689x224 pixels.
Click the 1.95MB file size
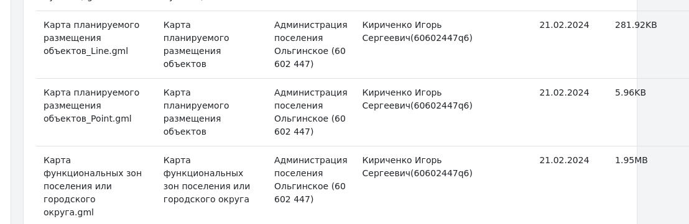[631, 161]
